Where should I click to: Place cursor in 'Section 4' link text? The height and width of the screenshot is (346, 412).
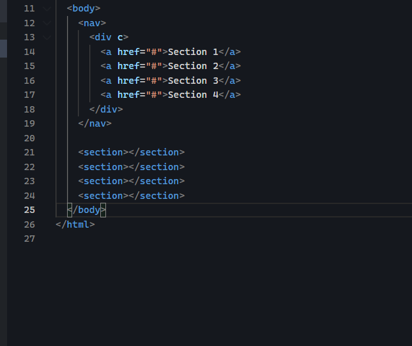(x=193, y=95)
